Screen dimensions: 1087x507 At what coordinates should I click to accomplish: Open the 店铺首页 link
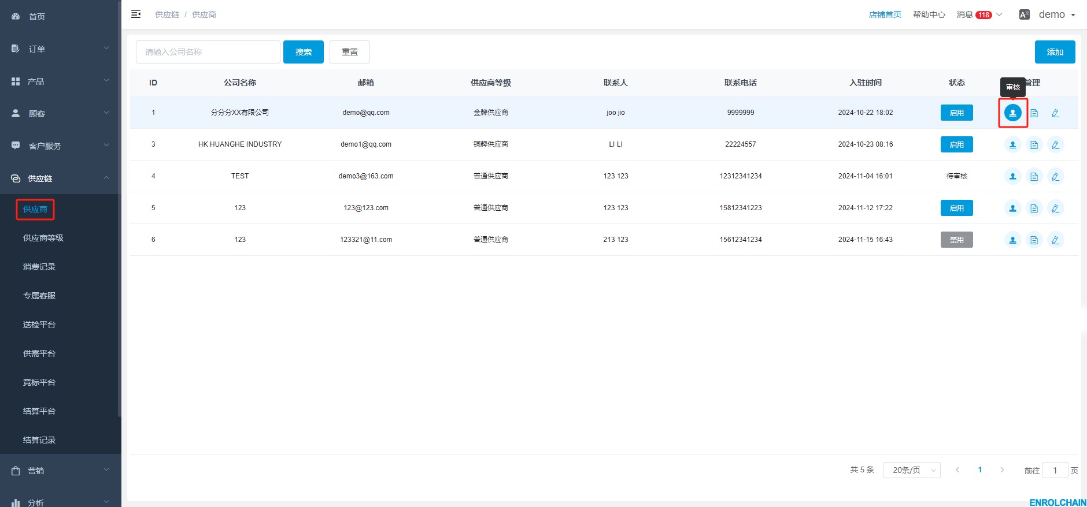click(885, 15)
